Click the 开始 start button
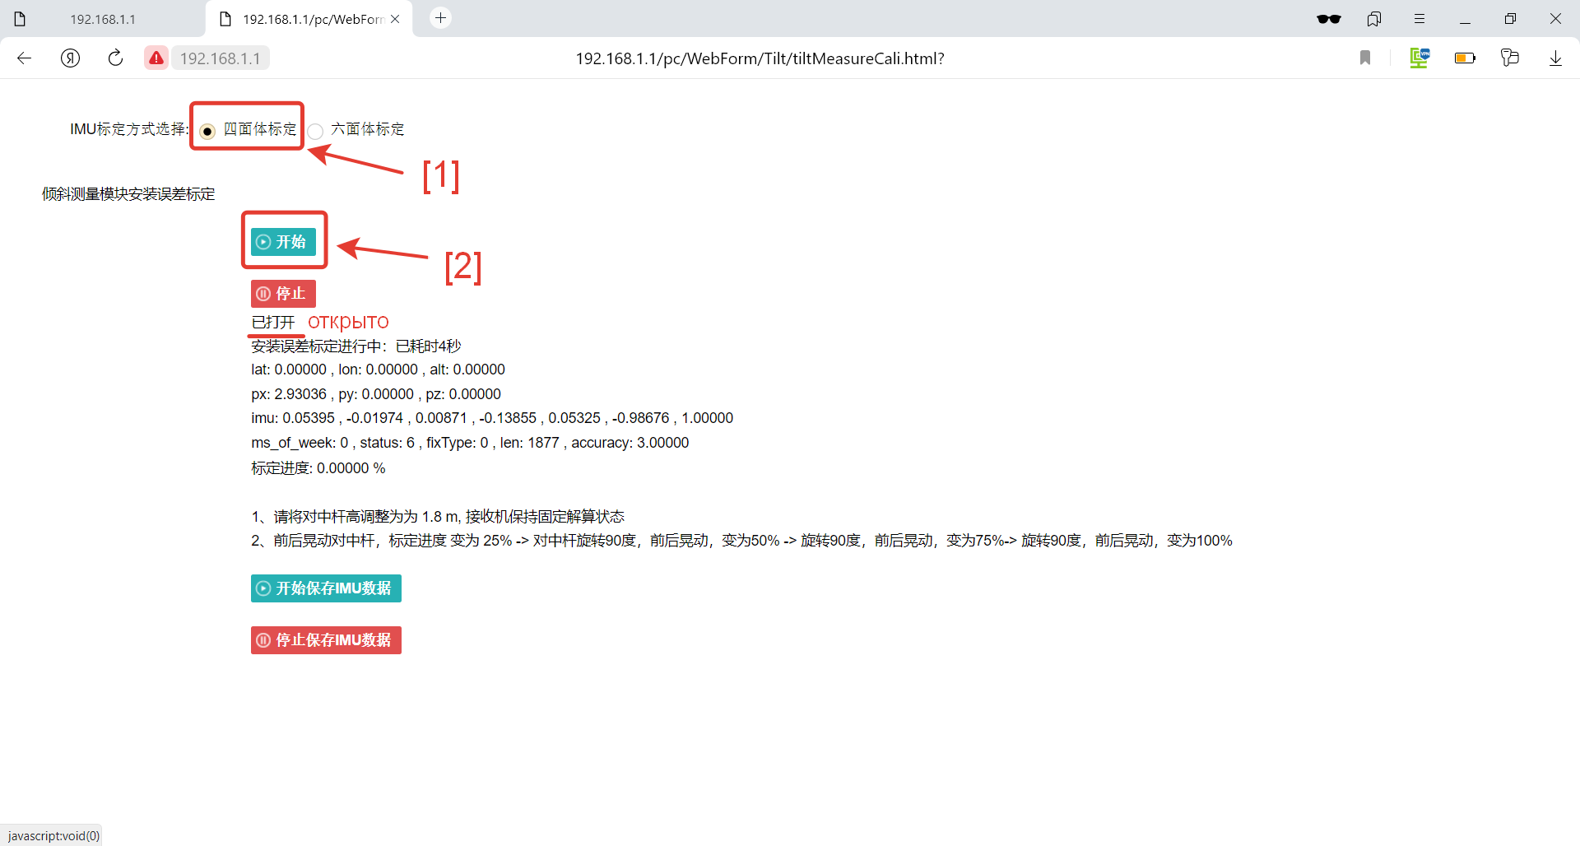This screenshot has height=846, width=1580. (x=283, y=242)
